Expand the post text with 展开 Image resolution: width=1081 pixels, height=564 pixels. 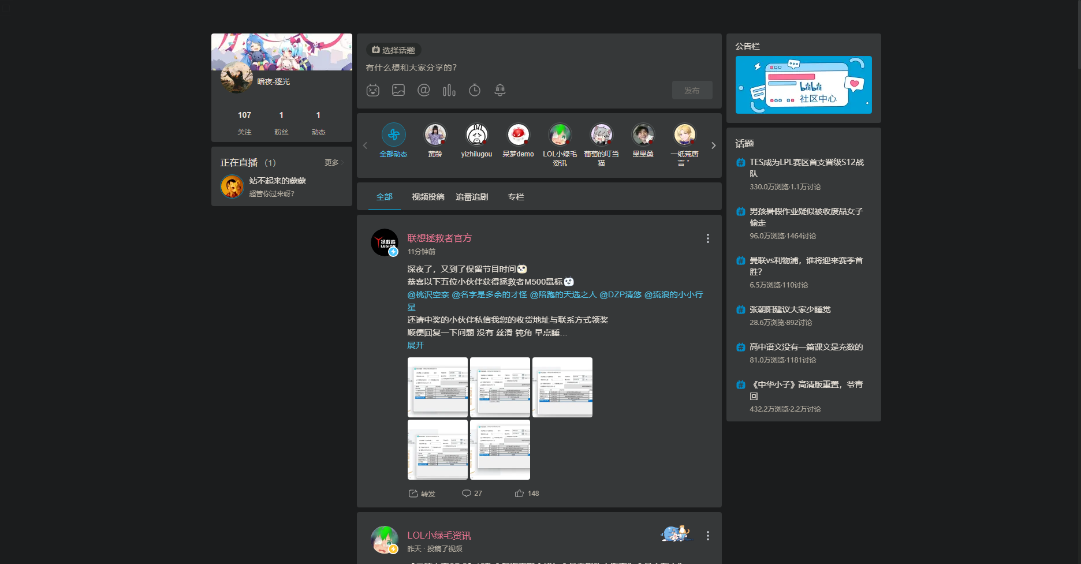coord(415,345)
